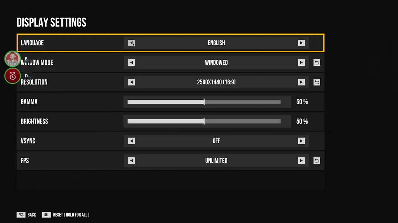Select next Resolution option

[x=301, y=82]
